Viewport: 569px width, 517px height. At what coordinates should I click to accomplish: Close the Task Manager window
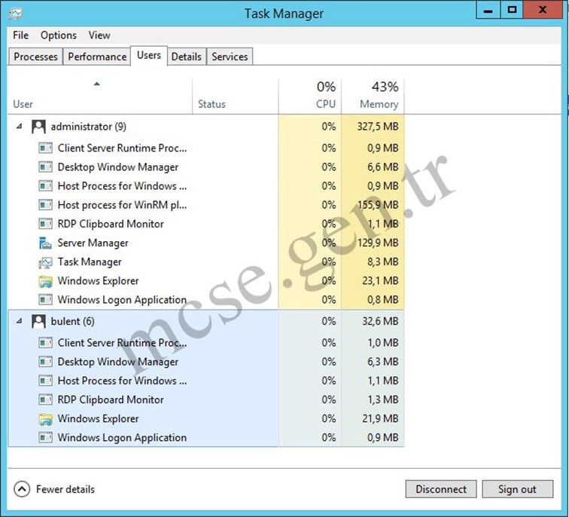pos(543,10)
